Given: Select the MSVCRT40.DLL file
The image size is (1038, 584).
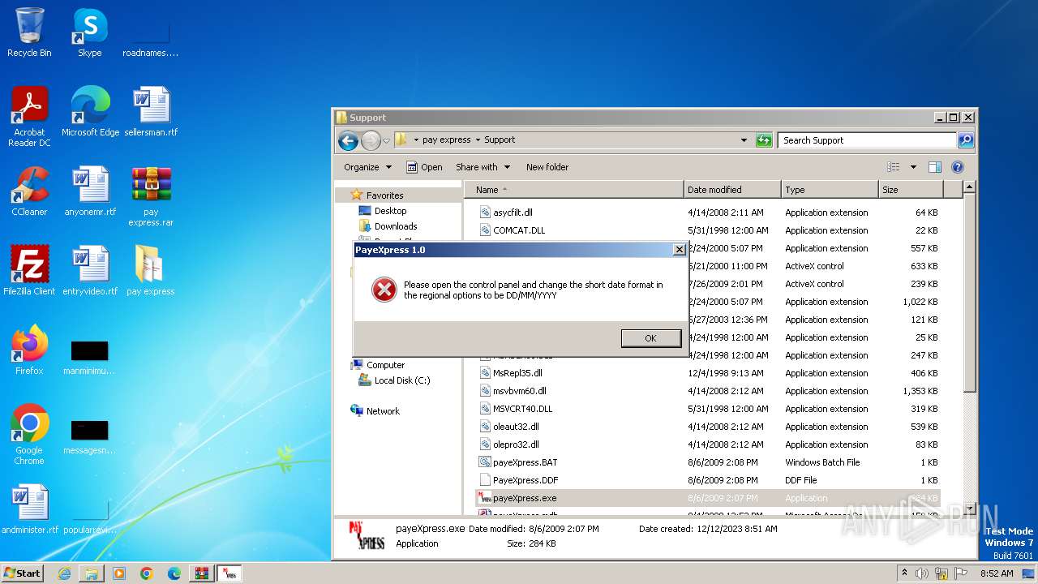Looking at the screenshot, I should click(522, 409).
